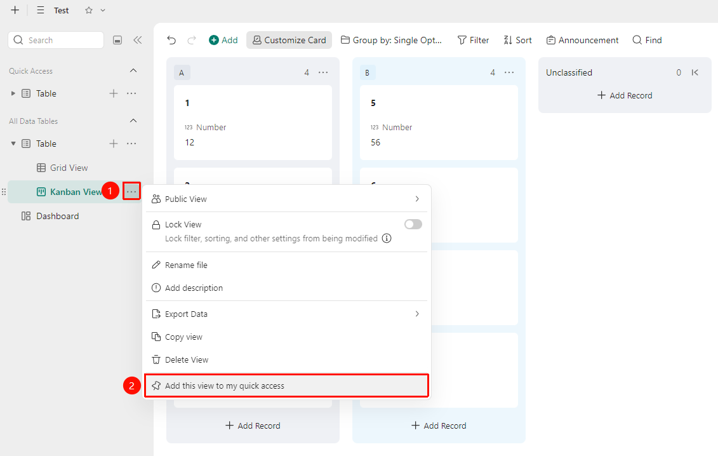Open the Export Data submenu
This screenshot has height=456, width=718.
pos(287,314)
